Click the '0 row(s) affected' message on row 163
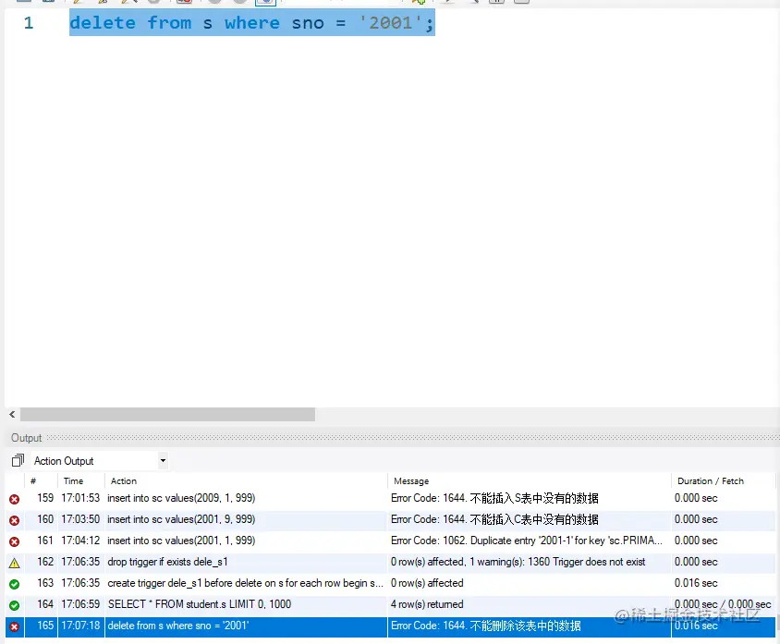This screenshot has height=644, width=780. [x=427, y=583]
